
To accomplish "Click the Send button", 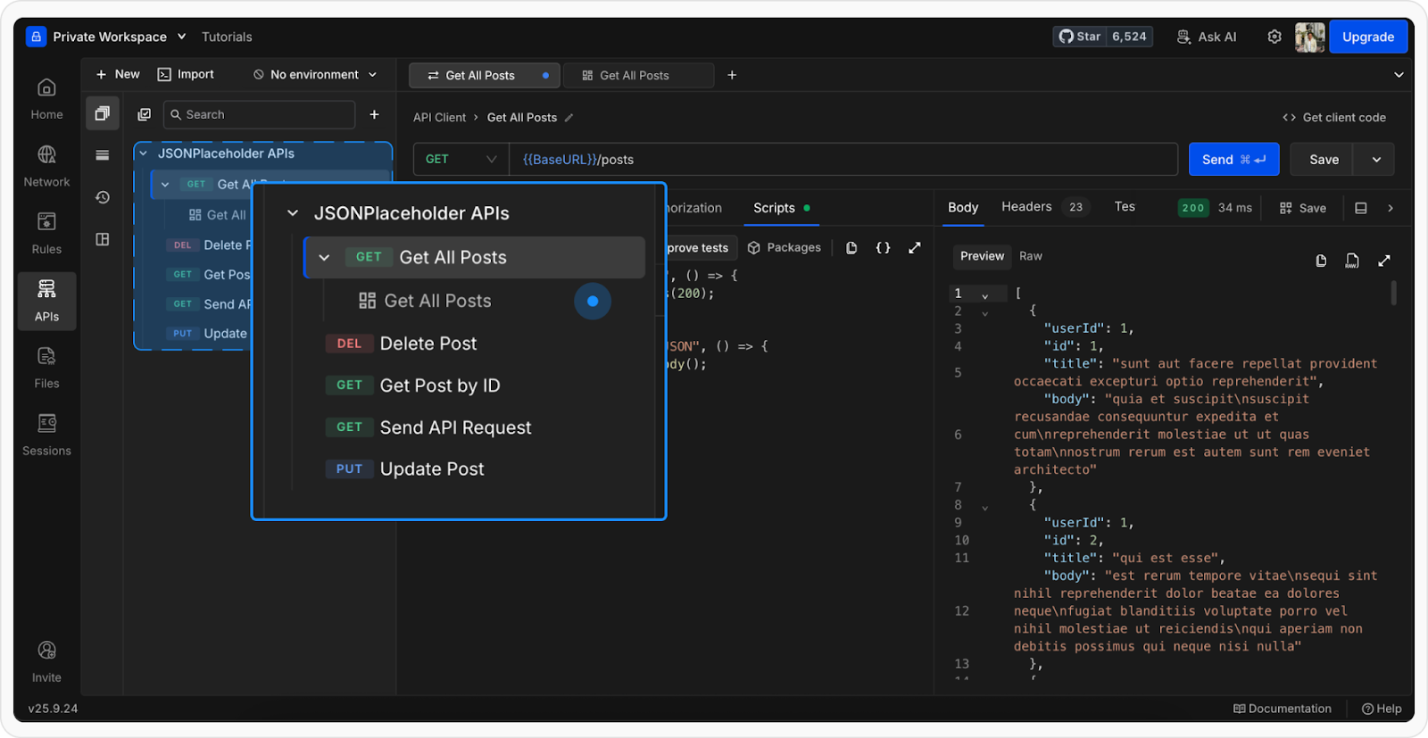I will click(1233, 160).
